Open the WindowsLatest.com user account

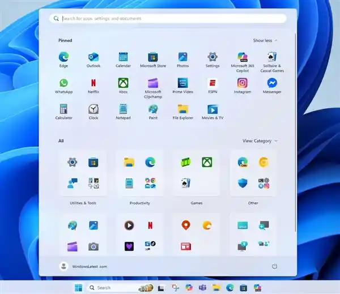coord(83,266)
